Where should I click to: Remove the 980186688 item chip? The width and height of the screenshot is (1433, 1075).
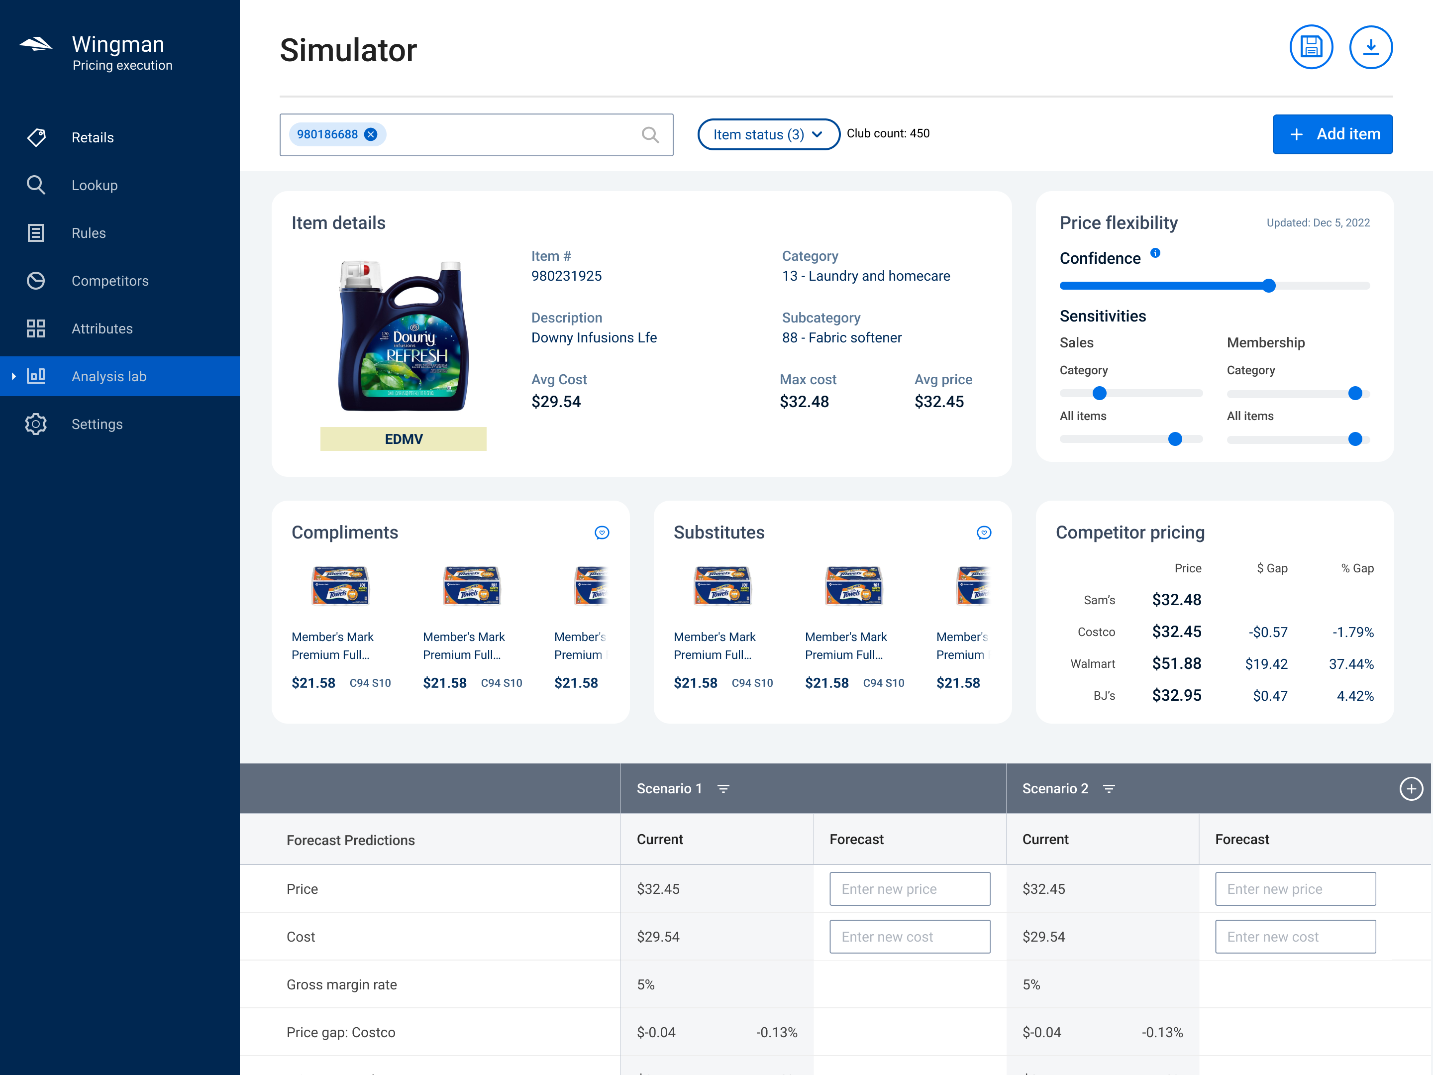[x=371, y=134]
